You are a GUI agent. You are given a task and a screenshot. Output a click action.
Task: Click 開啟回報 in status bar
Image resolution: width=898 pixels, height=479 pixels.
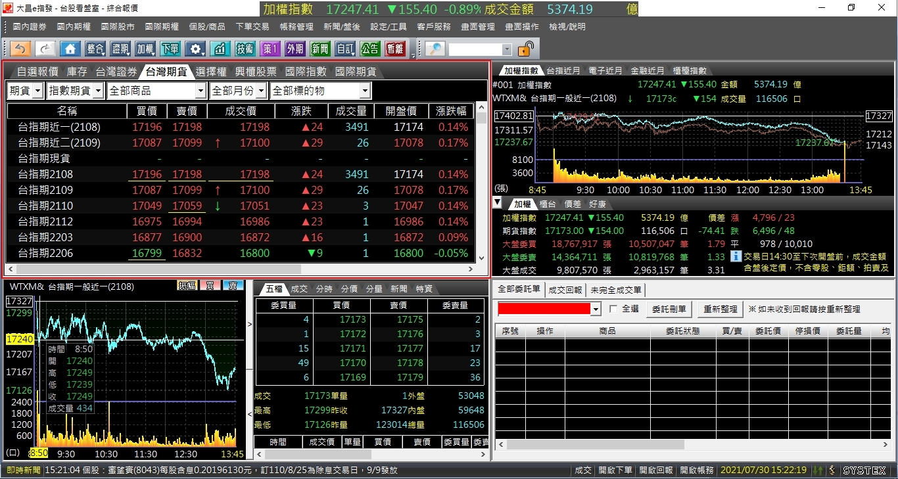(656, 470)
